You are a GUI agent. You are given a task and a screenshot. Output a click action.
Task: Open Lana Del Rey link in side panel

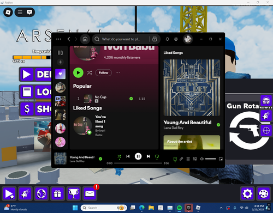[173, 128]
